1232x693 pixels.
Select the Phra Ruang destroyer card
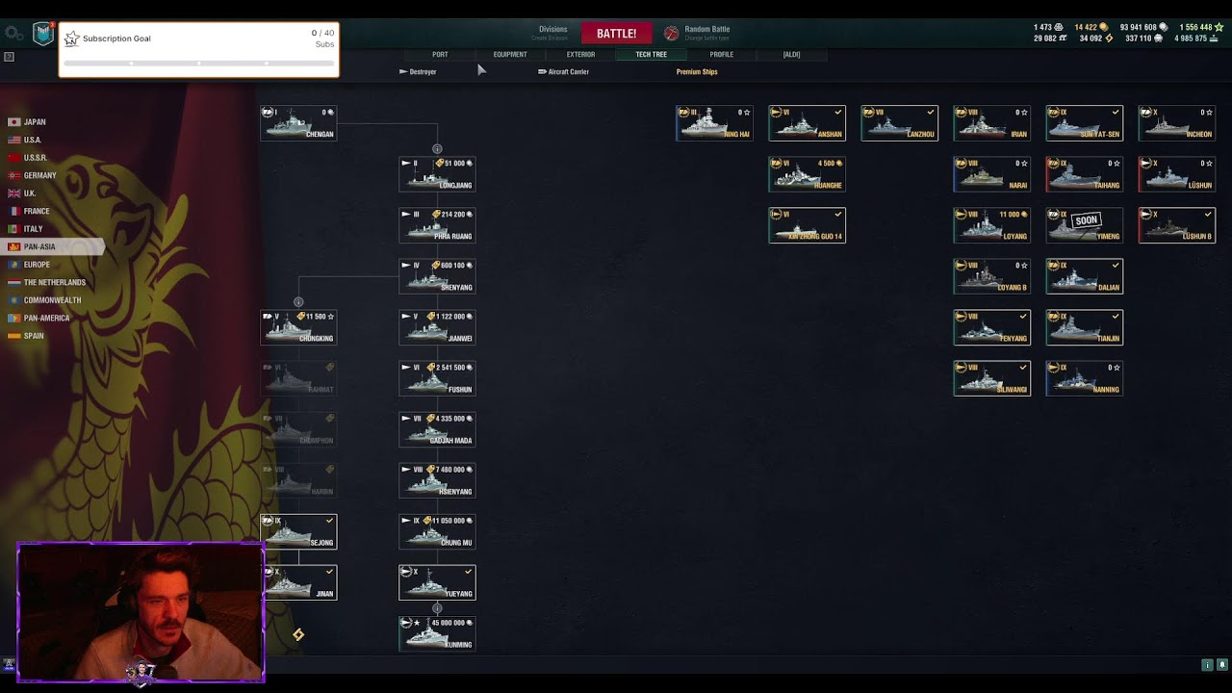pyautogui.click(x=437, y=225)
